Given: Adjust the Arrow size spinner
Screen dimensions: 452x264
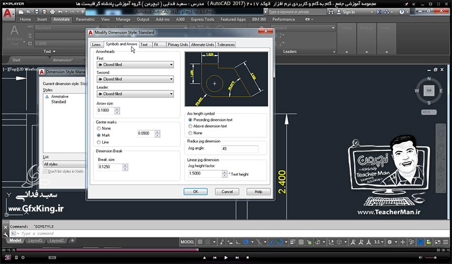Looking at the screenshot, I should 117,110.
